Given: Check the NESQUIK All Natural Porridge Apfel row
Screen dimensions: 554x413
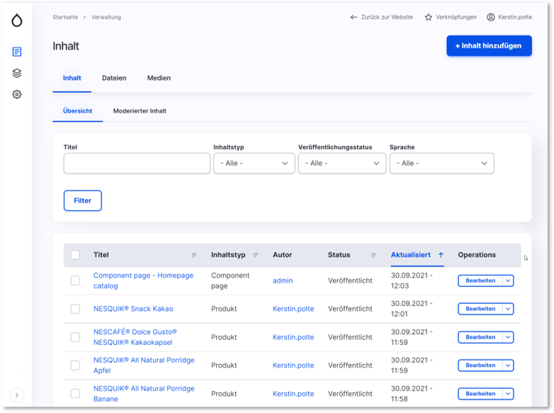Looking at the screenshot, I should (75, 366).
